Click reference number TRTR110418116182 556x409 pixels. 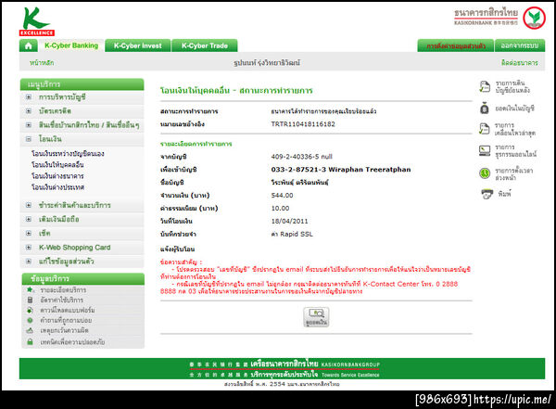[x=303, y=124]
